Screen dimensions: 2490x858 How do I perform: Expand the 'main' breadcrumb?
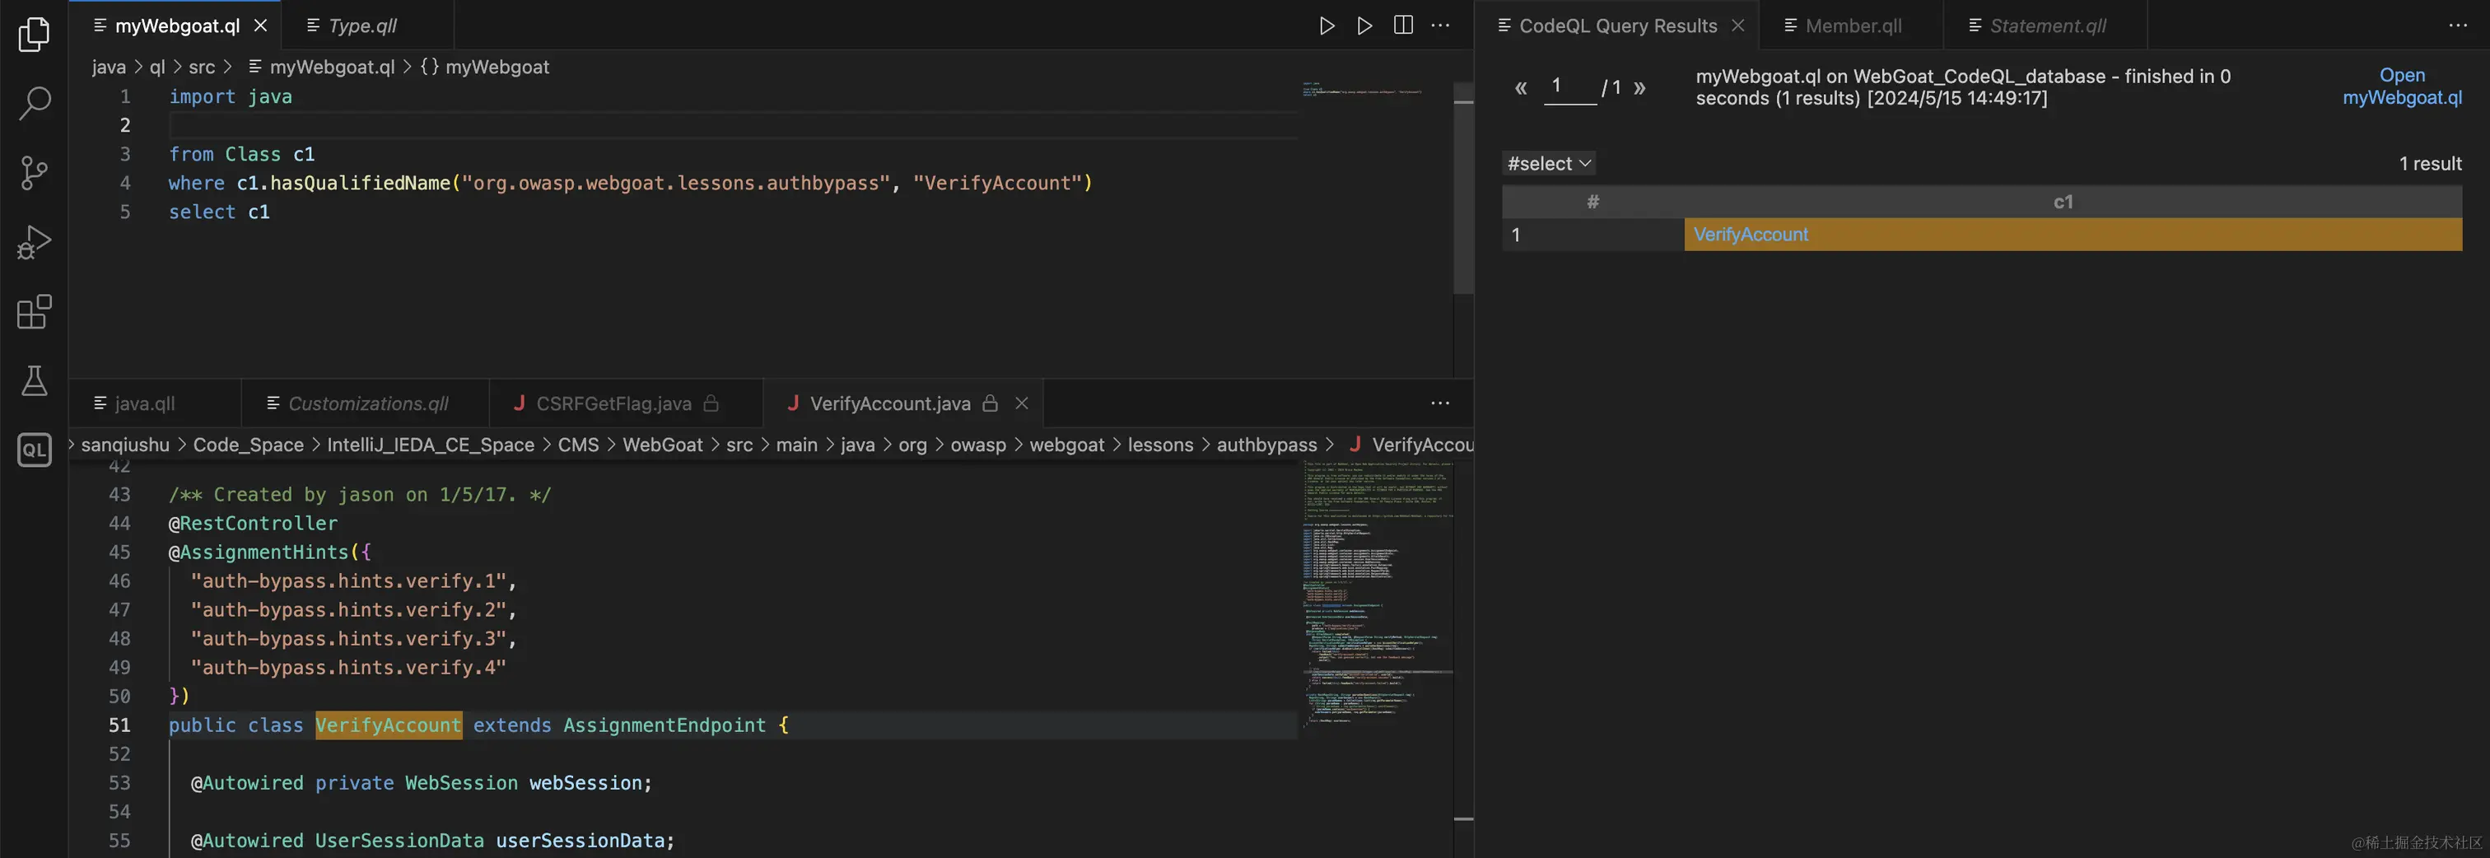796,445
